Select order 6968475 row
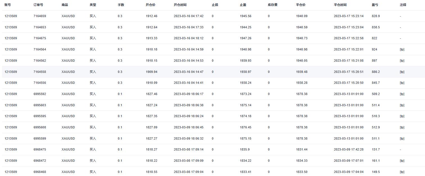Screen dimensions: 425x176 point(213,149)
